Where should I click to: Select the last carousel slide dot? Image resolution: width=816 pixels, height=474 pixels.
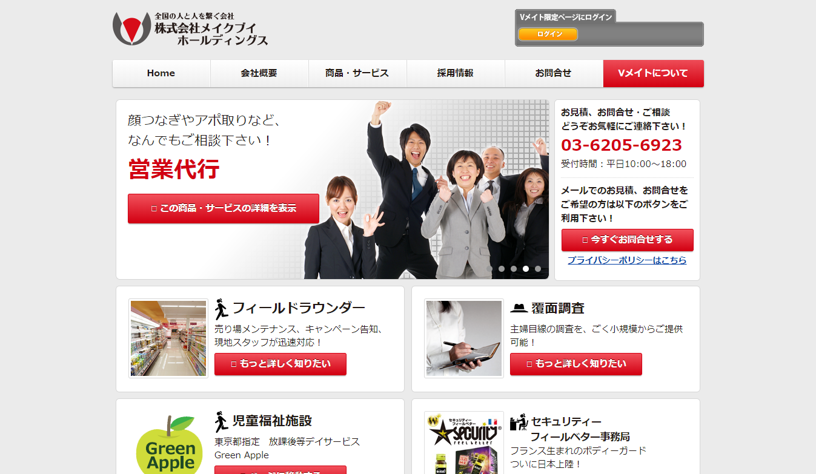pyautogui.click(x=538, y=269)
